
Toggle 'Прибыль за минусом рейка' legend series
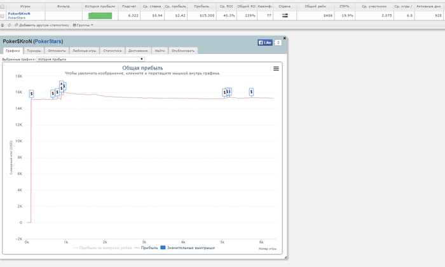(102, 248)
